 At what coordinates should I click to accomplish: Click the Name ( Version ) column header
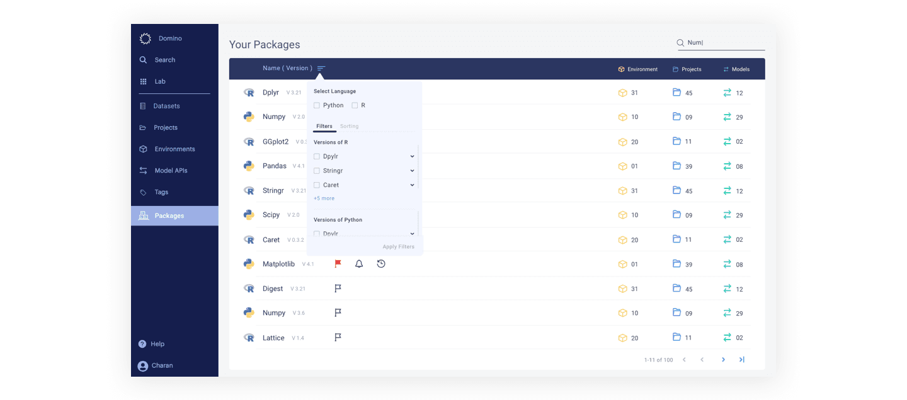pyautogui.click(x=287, y=68)
